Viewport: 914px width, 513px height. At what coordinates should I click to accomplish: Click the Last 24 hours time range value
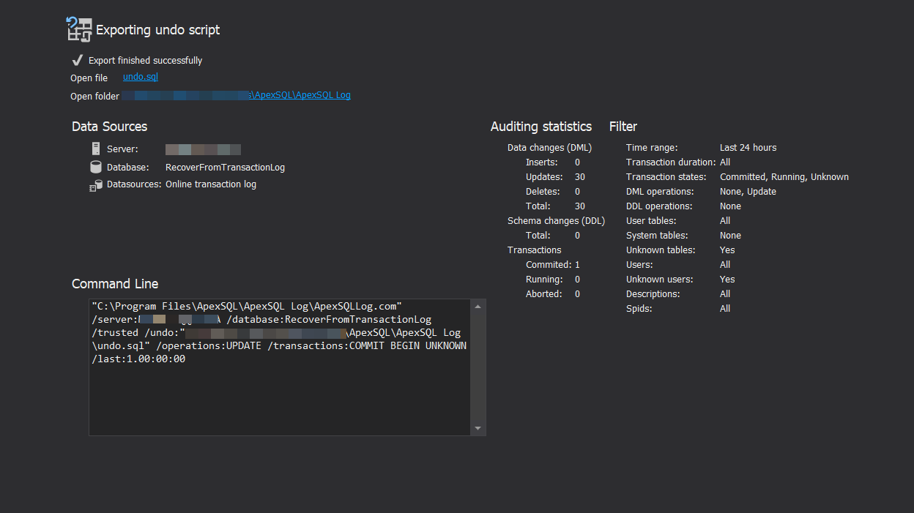pos(748,148)
